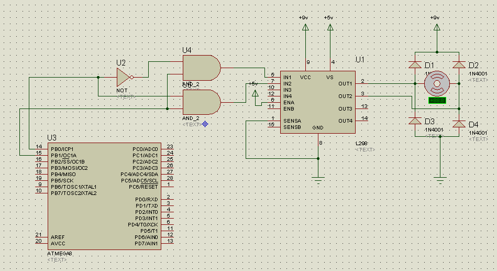The image size is (497, 271).
Task: Click the blue origin crosshair marker
Action: (205, 124)
